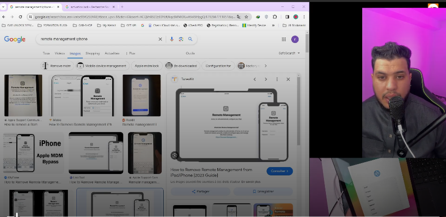The image size is (446, 217).
Task: Open the Reddit remote management thumbnail
Action: click(141, 95)
